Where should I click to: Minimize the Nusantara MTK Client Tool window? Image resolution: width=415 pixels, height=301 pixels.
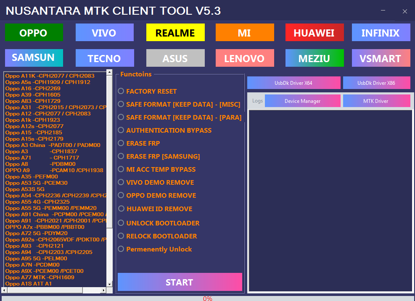(x=383, y=10)
